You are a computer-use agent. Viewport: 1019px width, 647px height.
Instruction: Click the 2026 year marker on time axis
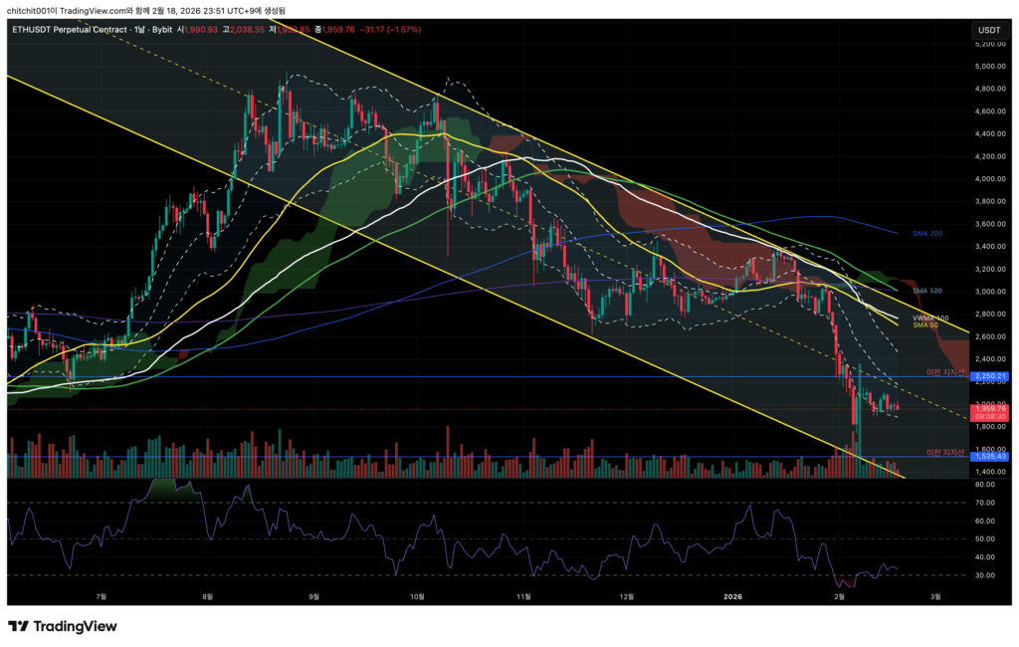click(731, 596)
